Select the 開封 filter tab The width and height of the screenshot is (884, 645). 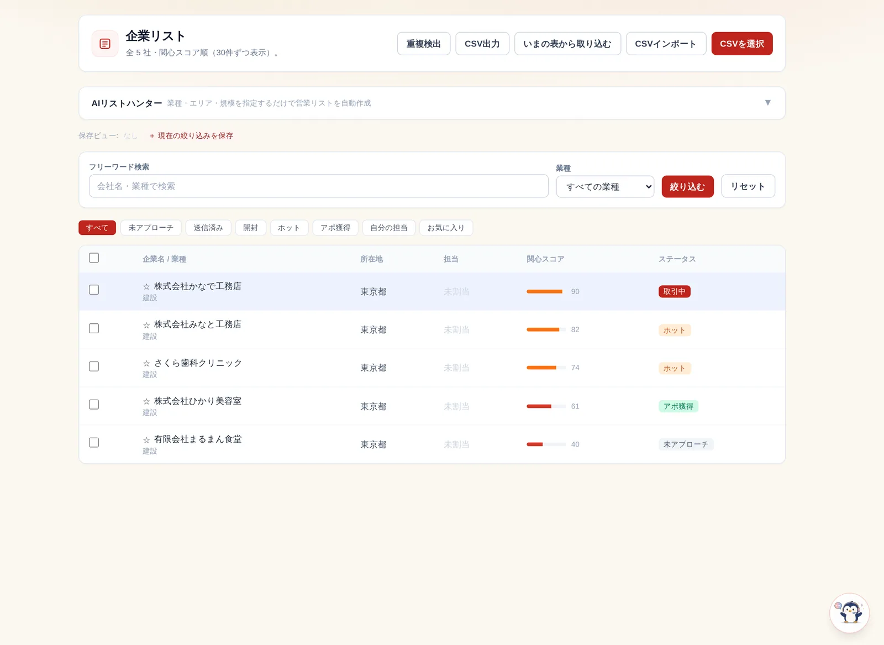(x=250, y=228)
